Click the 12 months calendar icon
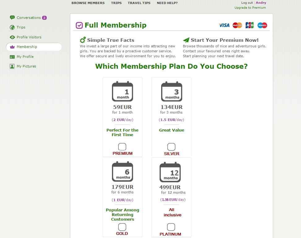The width and height of the screenshot is (301, 238). pos(170,172)
